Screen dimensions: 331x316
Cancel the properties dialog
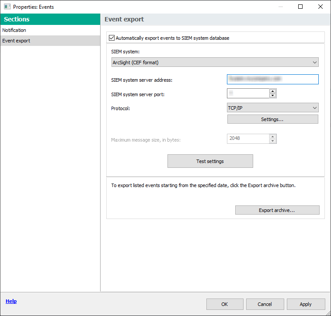(x=265, y=304)
